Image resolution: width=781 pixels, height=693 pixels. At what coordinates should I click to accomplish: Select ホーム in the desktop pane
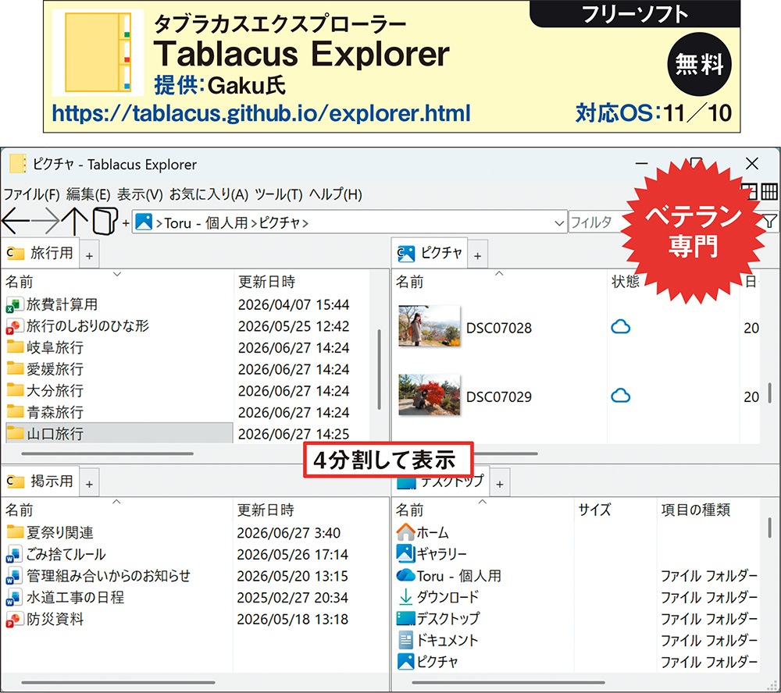coord(423,532)
